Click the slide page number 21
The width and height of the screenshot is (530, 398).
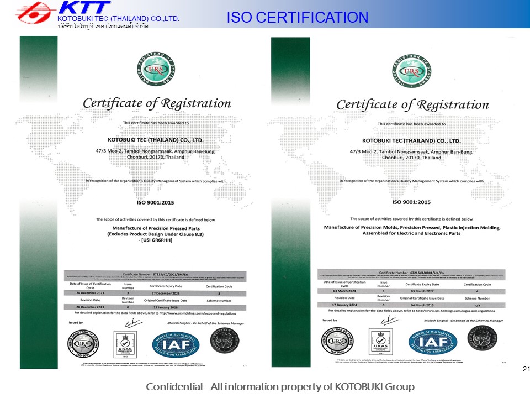526,369
